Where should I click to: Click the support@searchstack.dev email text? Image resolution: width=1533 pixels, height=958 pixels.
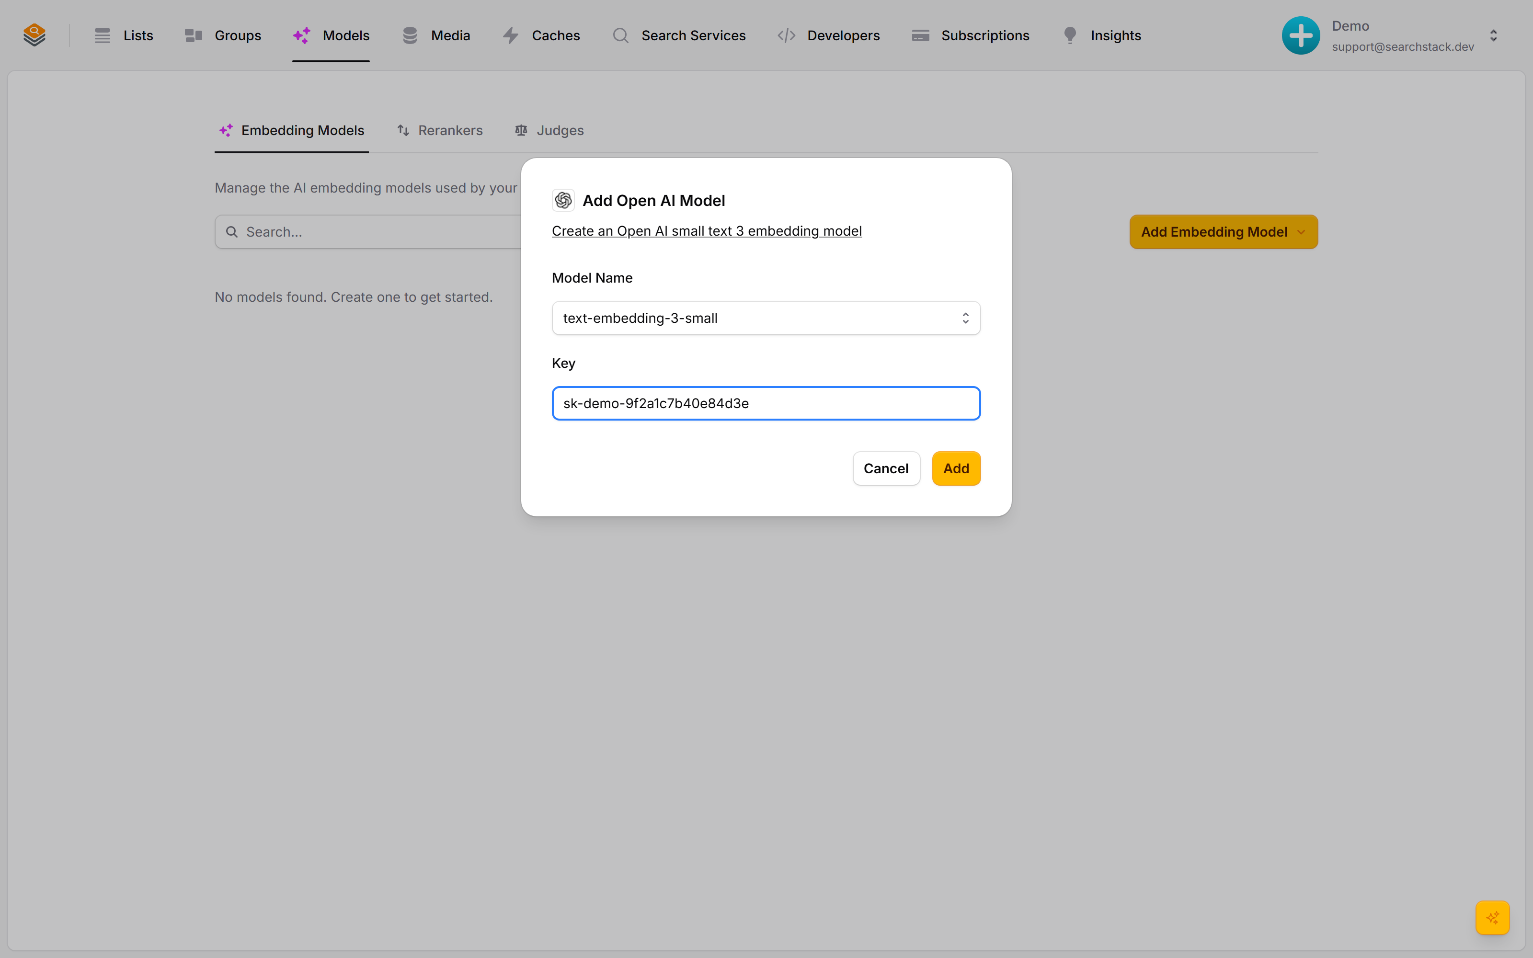(x=1403, y=47)
